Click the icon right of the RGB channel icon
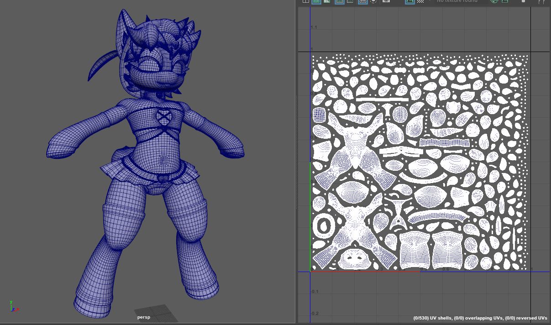This screenshot has width=551, height=325. pos(505,1)
